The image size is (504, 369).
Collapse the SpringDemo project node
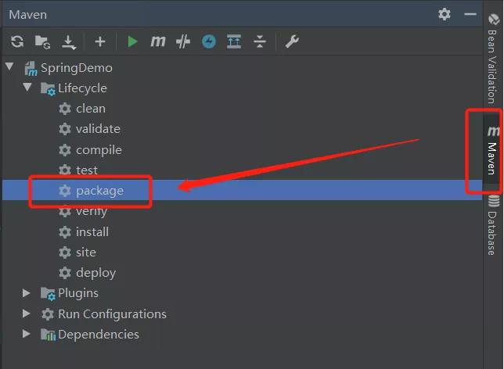9,66
